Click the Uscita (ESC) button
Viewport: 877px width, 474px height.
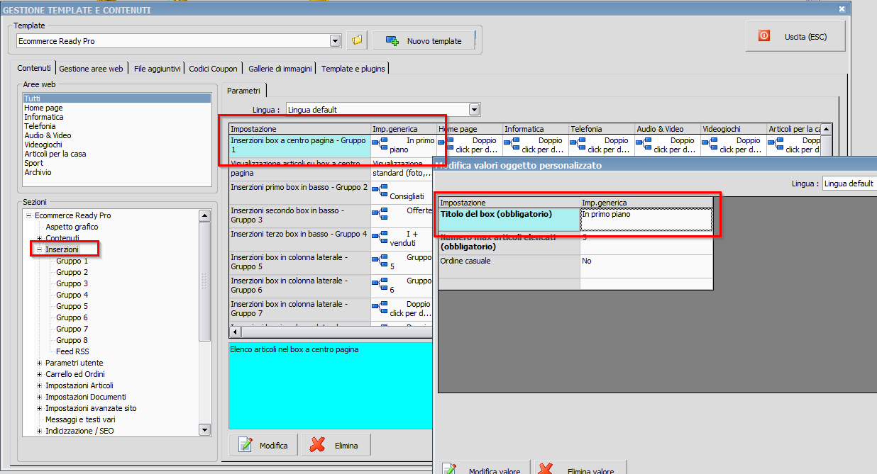[x=795, y=36]
